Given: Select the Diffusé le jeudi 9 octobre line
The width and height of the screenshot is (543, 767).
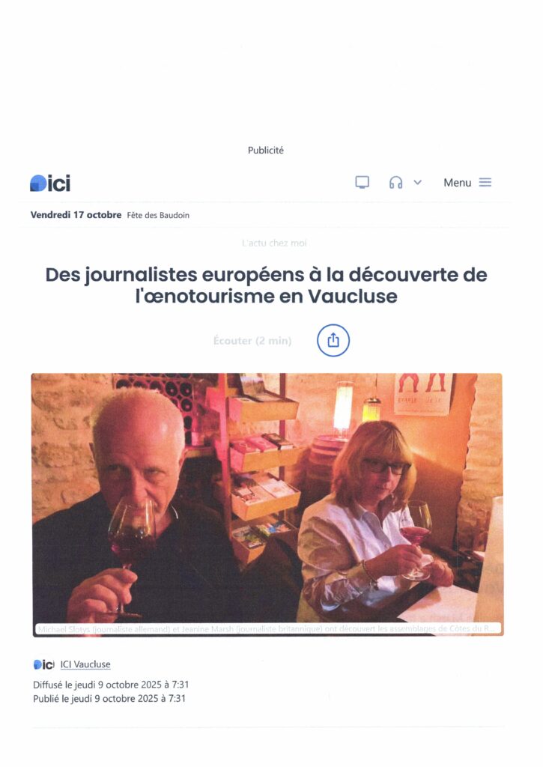Looking at the screenshot, I should 111,685.
